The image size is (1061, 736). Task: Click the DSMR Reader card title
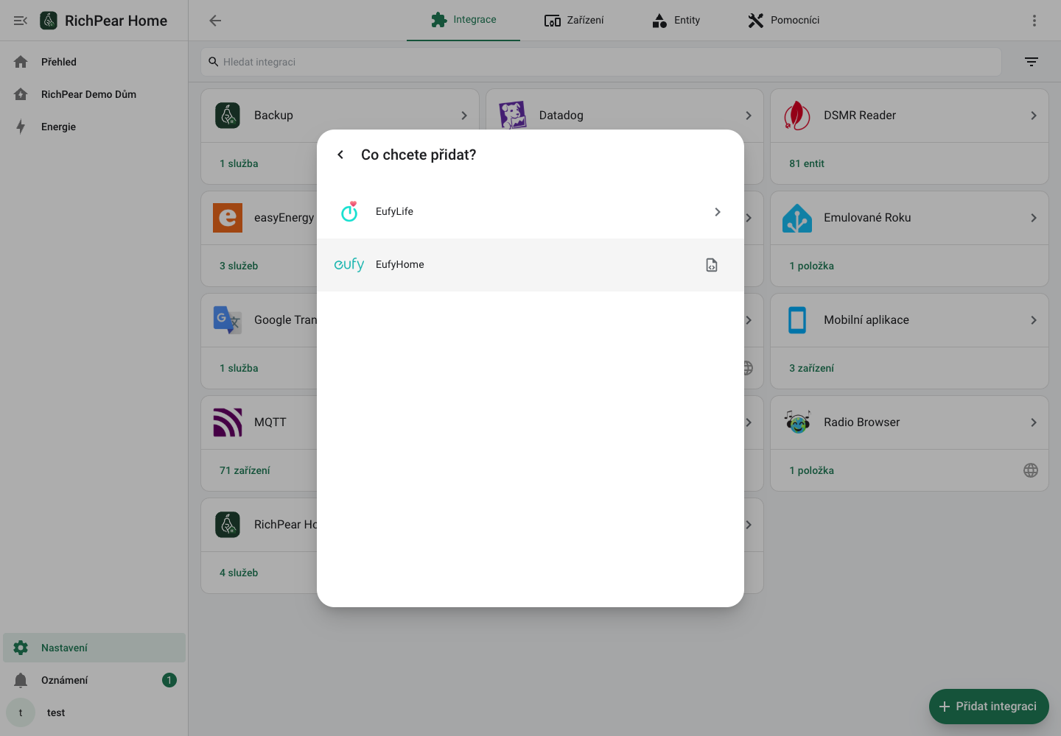click(x=860, y=116)
